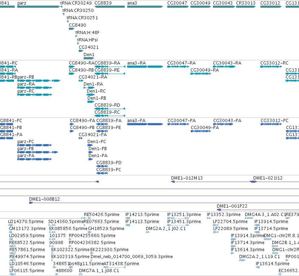Select the Den1-RC transcript
299x276 pixels.
[91, 95]
